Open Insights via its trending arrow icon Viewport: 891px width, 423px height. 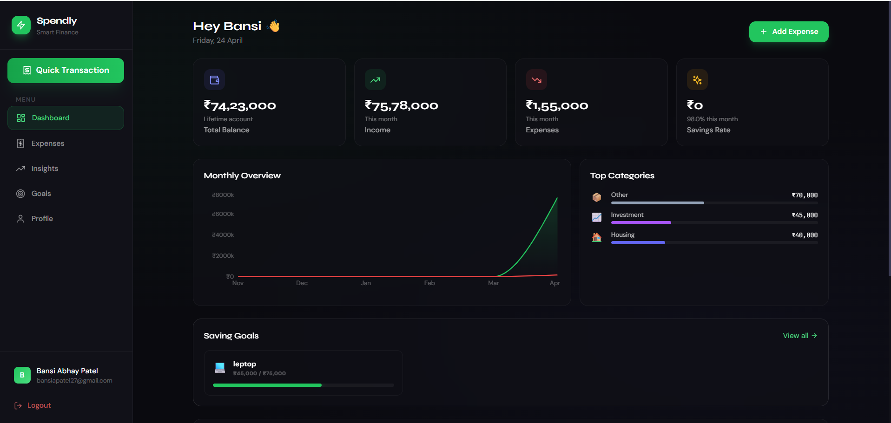tap(20, 168)
